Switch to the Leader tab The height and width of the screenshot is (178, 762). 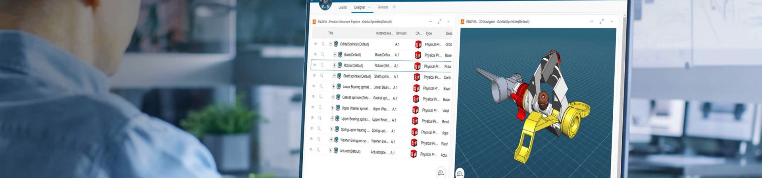343,8
